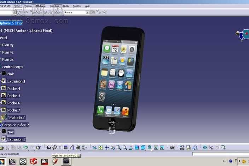Click the Isometric View cube icon

(x=143, y=148)
